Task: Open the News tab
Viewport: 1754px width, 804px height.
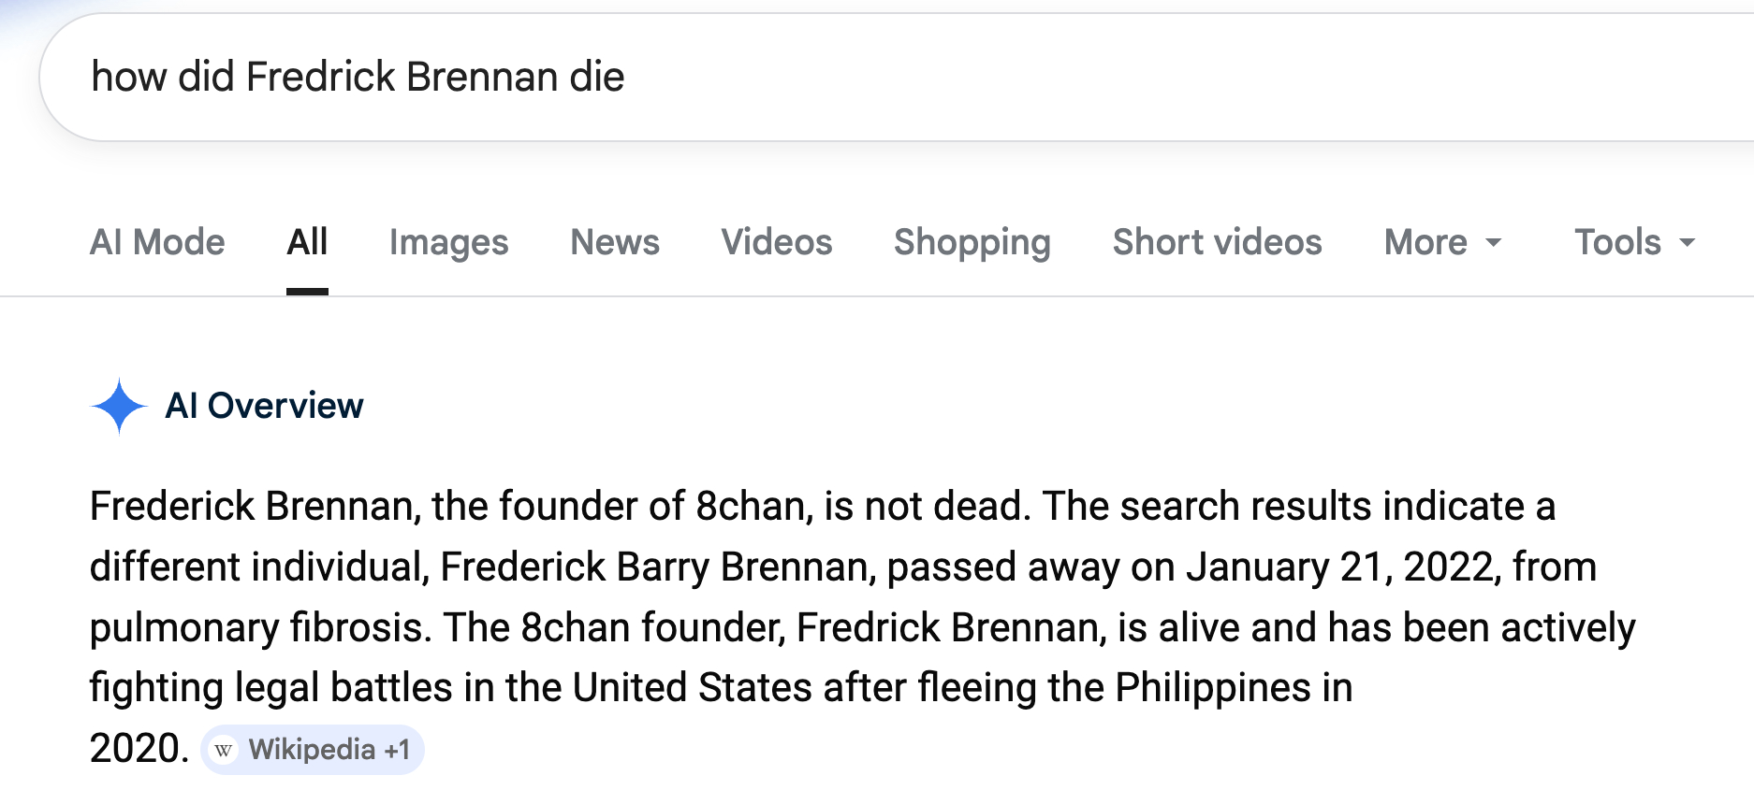Action: coord(615,242)
